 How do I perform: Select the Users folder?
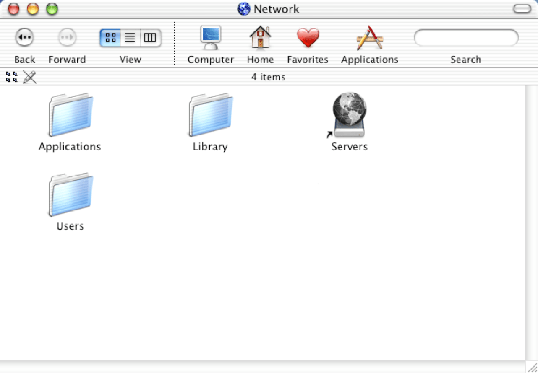(71, 195)
